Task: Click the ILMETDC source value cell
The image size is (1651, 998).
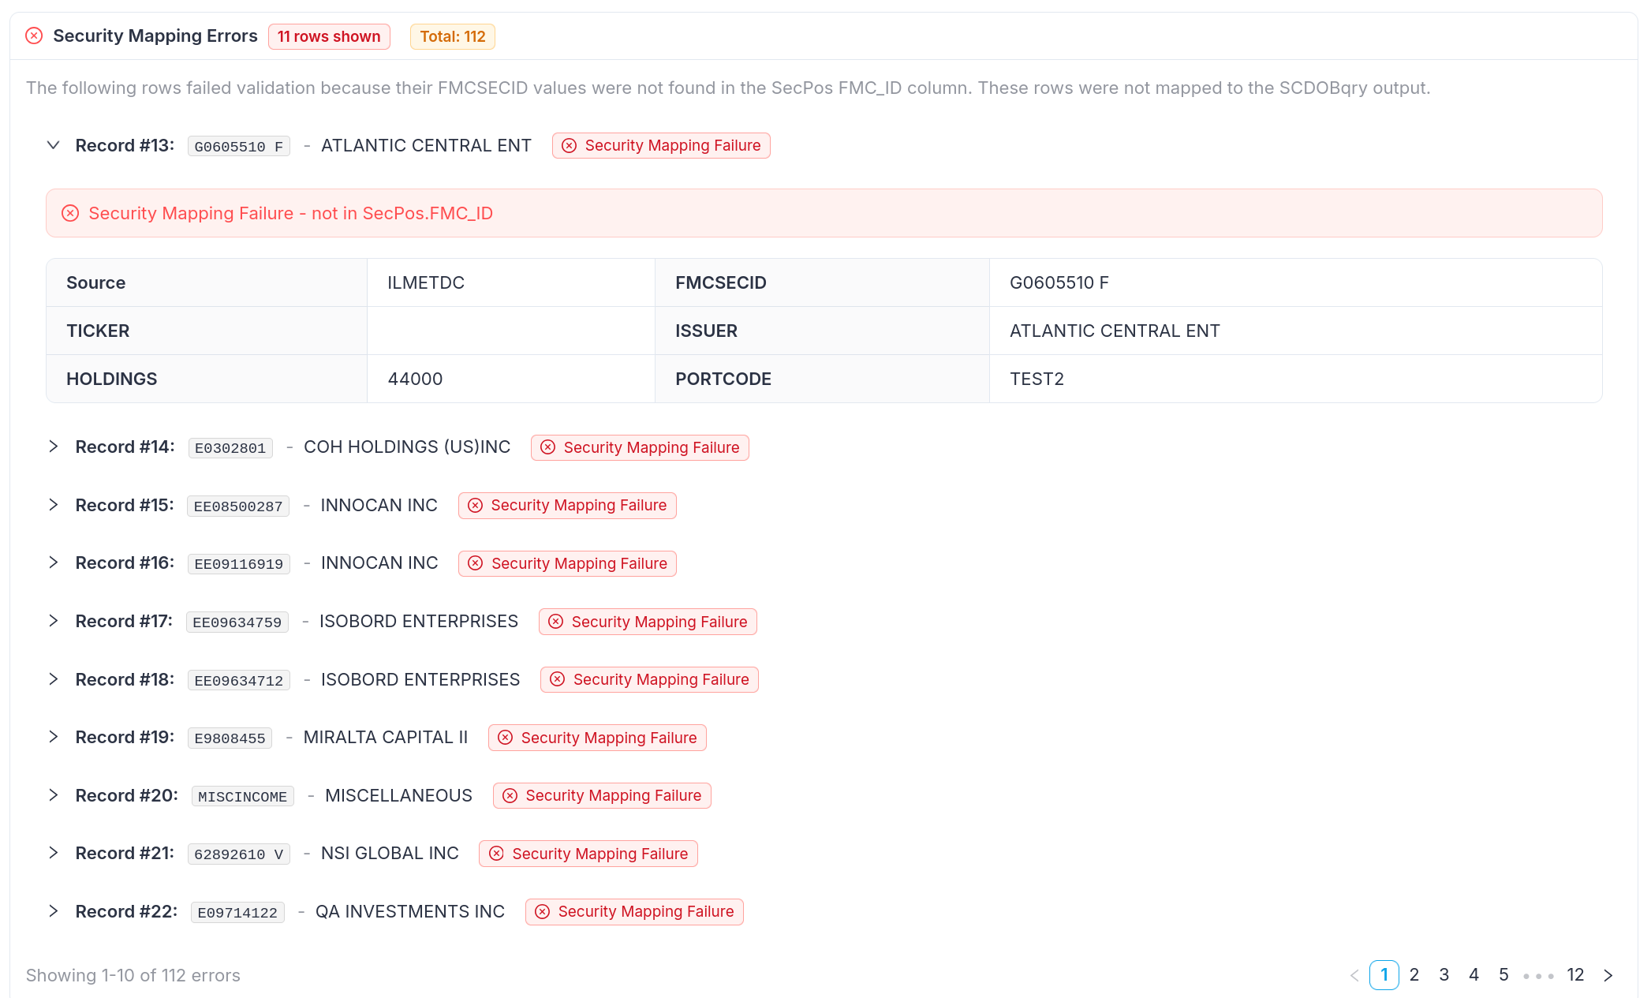Action: [x=511, y=282]
